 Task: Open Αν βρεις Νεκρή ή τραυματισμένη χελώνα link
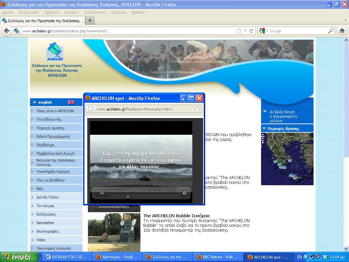click(283, 116)
